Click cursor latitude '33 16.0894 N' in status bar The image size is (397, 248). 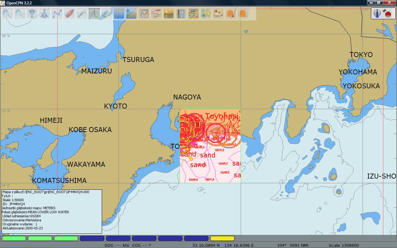tap(206, 245)
